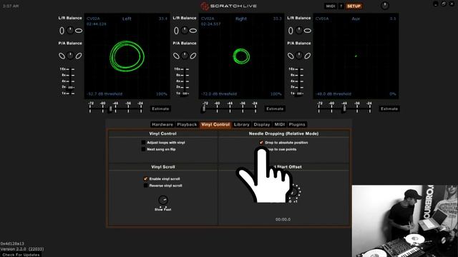Enable Adjust loops with vinyl

coord(143,143)
